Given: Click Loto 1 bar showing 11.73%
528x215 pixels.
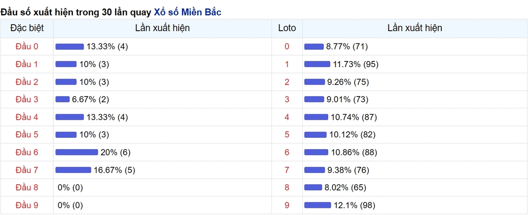Looking at the screenshot, I should pyautogui.click(x=317, y=64).
